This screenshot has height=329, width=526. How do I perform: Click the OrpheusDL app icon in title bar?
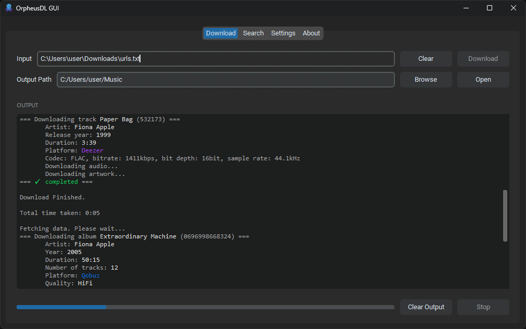(x=9, y=8)
